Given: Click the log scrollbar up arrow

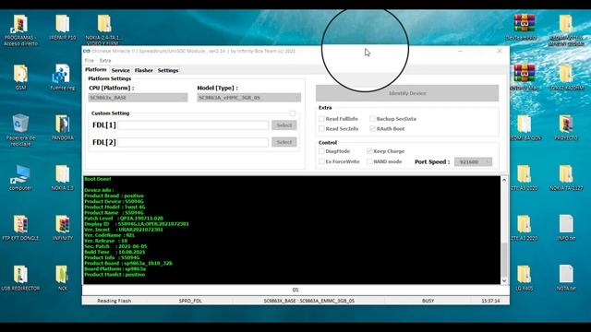Looking at the screenshot, I should 504,180.
